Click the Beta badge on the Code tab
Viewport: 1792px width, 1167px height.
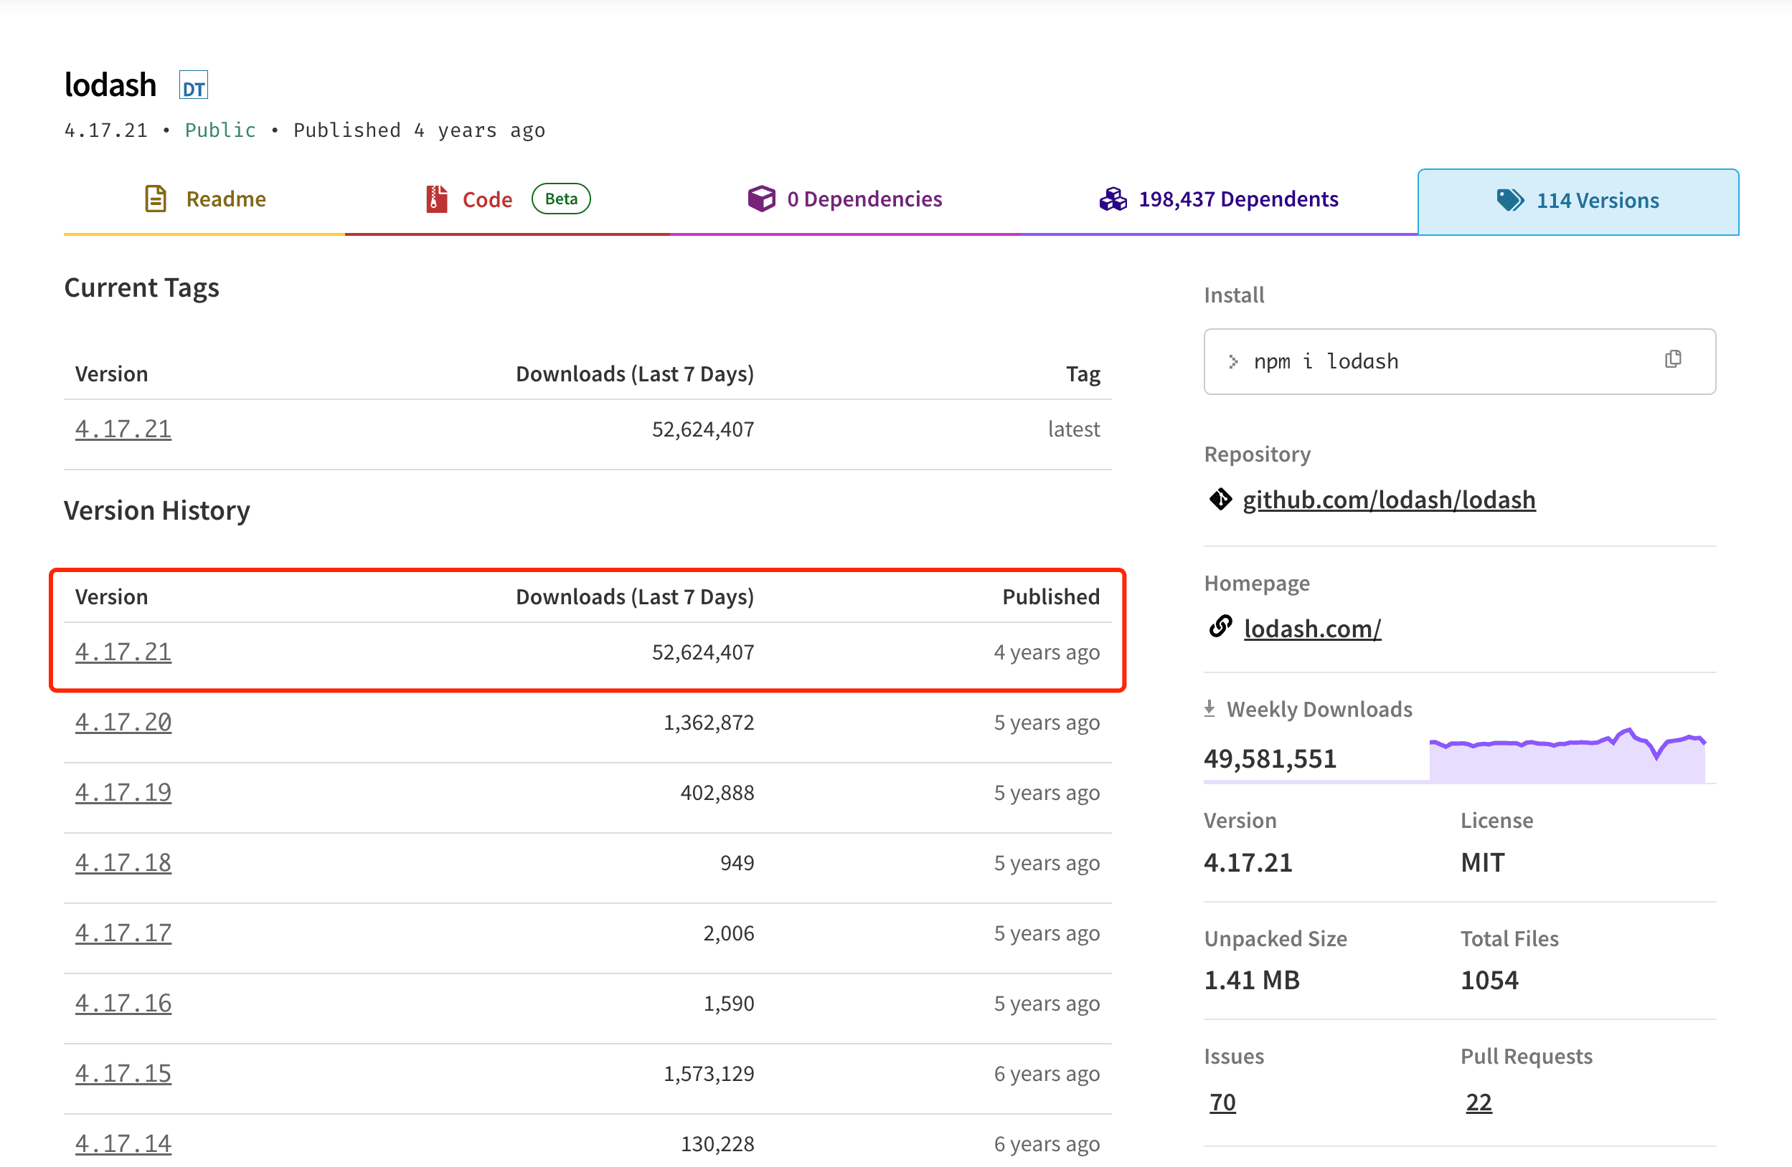(560, 198)
